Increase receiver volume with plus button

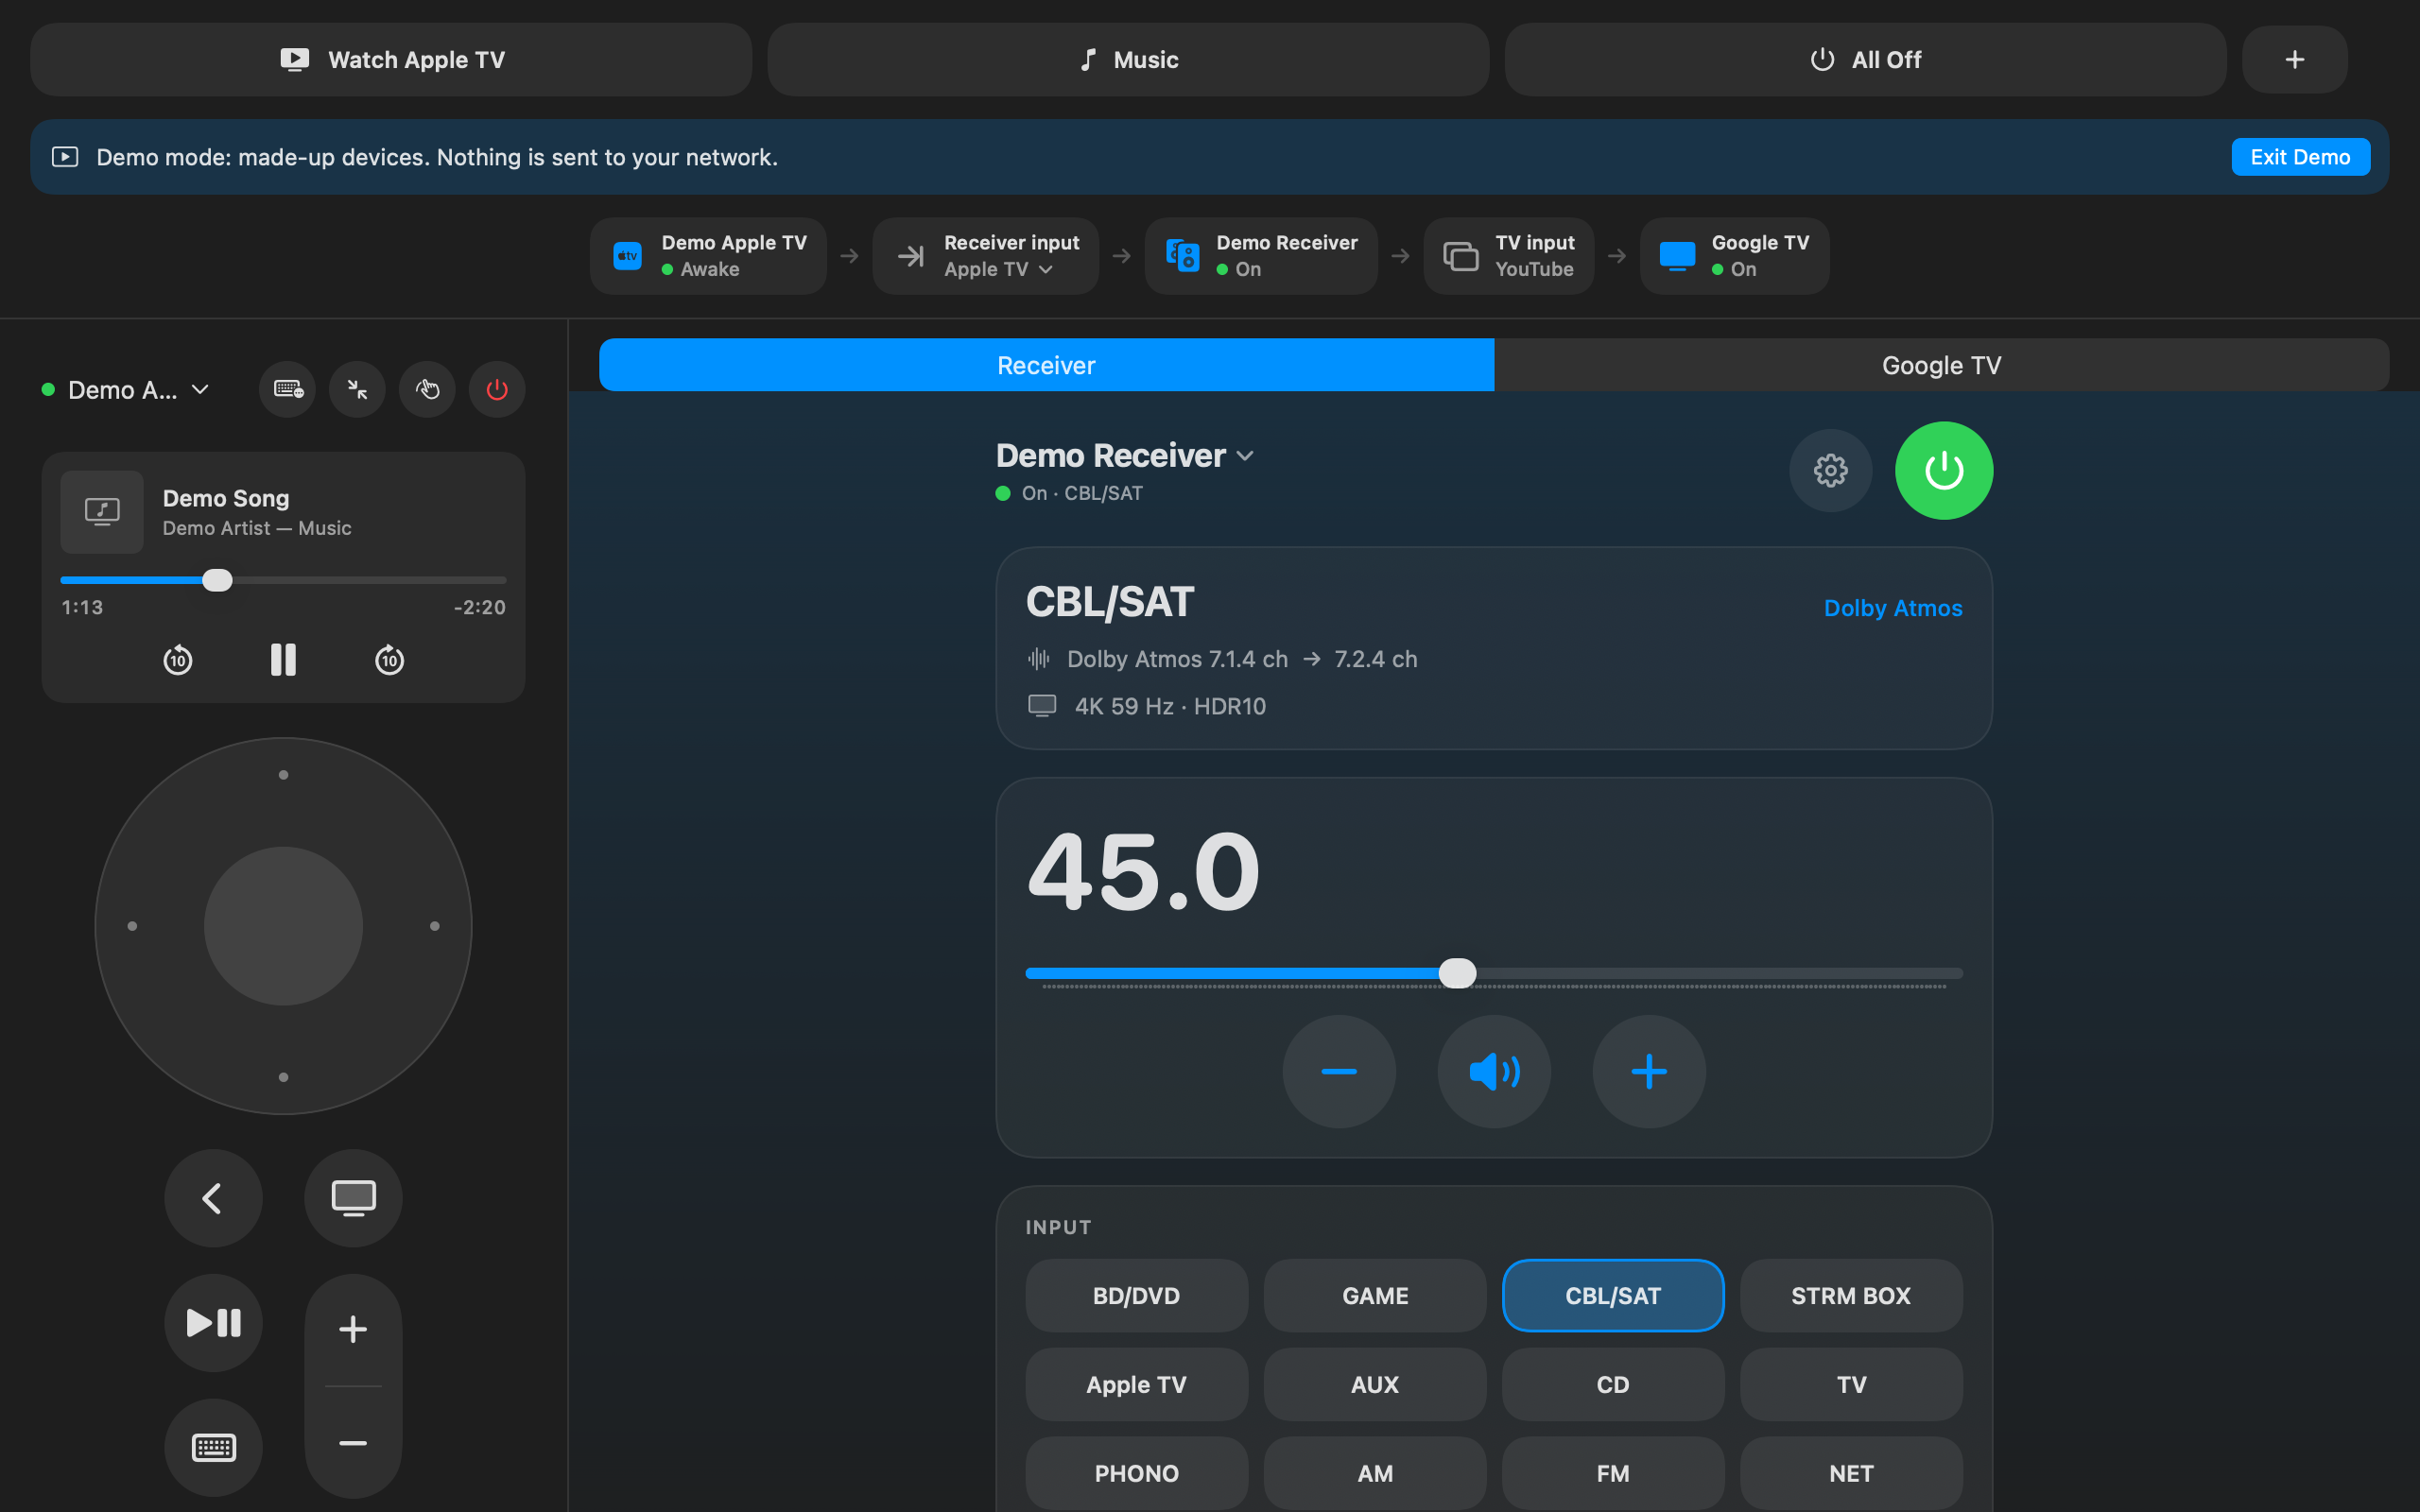(1649, 1072)
